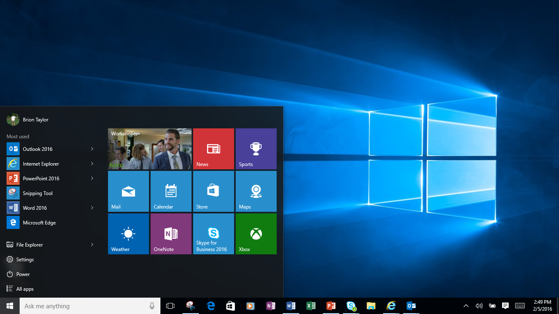
Task: Launch the Xbox app tile
Action: [x=256, y=233]
